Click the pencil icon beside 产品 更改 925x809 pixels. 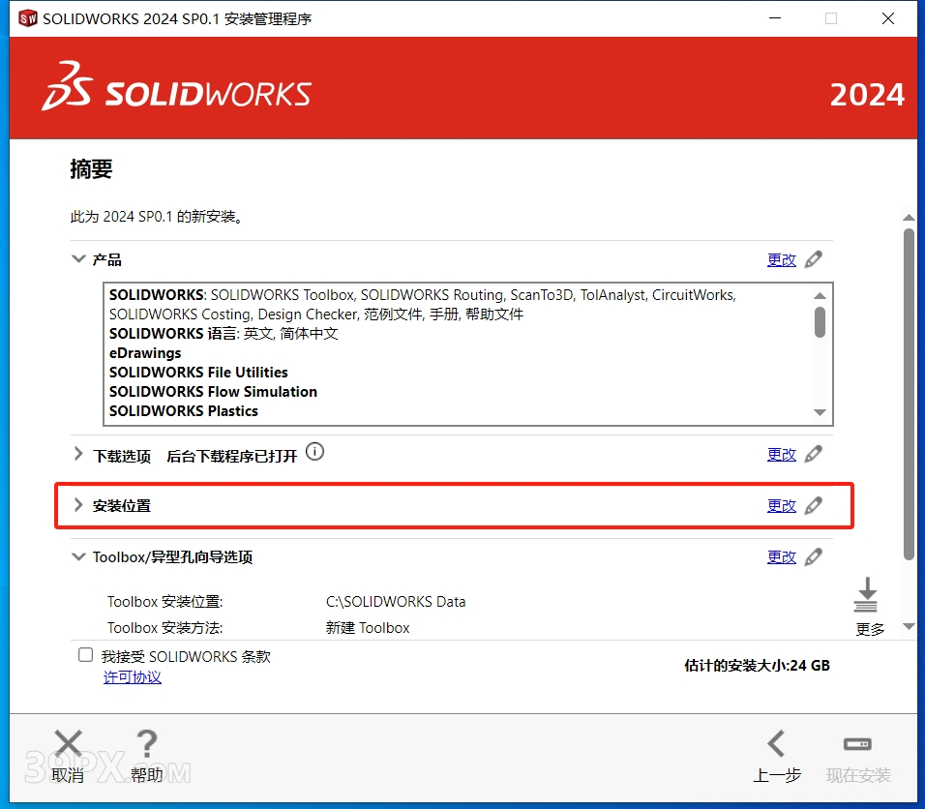pos(814,259)
